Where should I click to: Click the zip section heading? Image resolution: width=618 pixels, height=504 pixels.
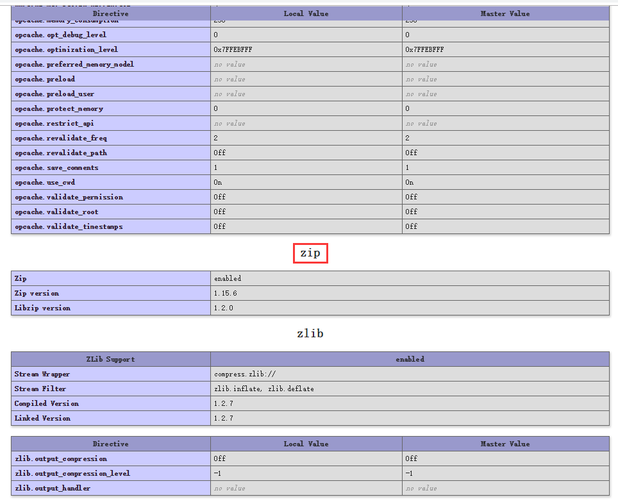click(x=310, y=253)
